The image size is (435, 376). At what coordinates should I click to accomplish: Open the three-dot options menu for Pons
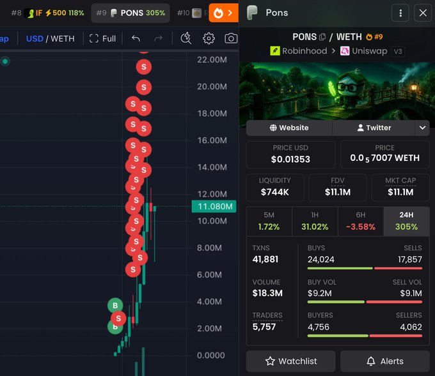(400, 13)
